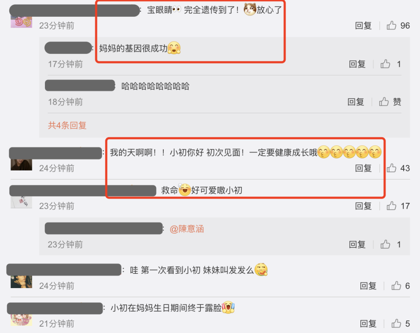The height and width of the screenshot is (333, 420).
Task: Like the 救命好可爱嗷小初 comment
Action: point(391,206)
